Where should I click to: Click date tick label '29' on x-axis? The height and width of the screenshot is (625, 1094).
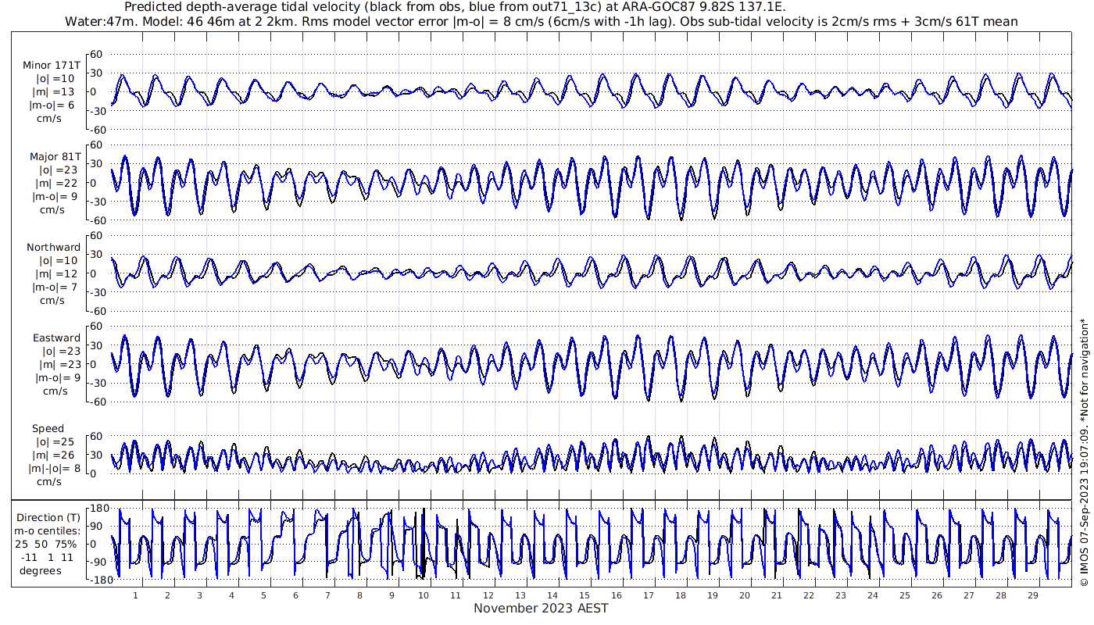click(1032, 595)
